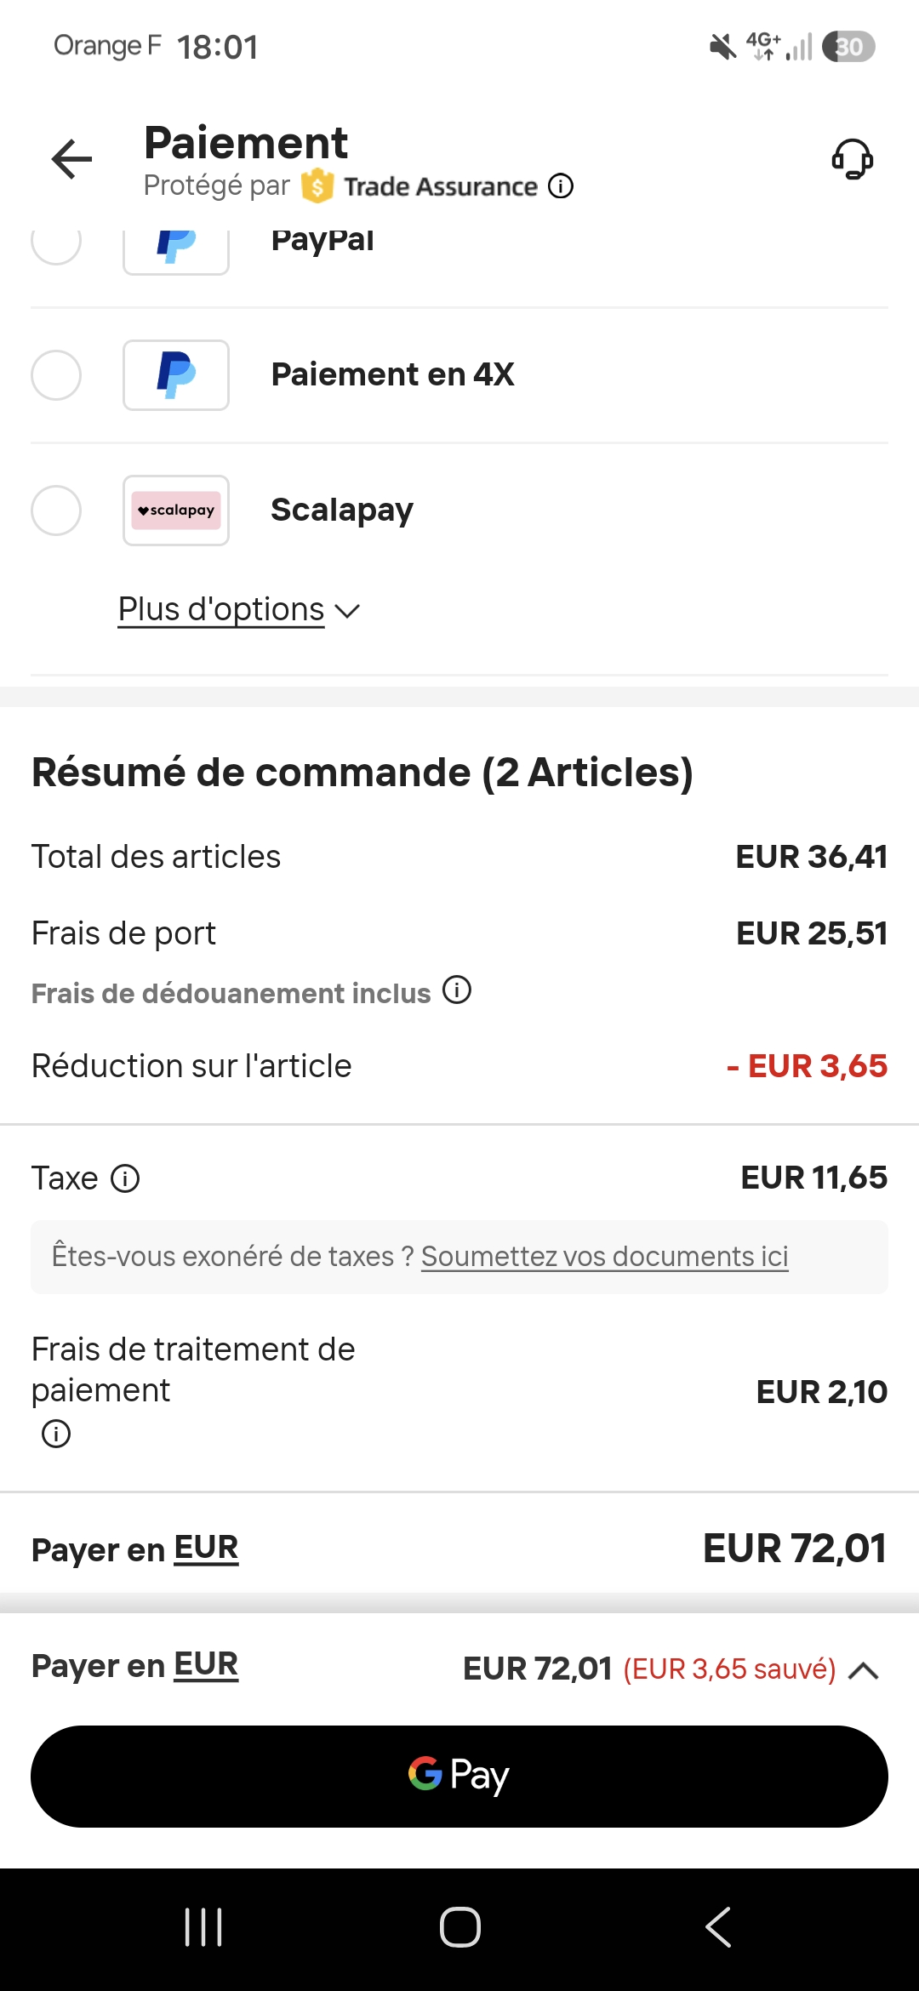The width and height of the screenshot is (919, 1991).
Task: Go to Android home button
Action: click(459, 1927)
